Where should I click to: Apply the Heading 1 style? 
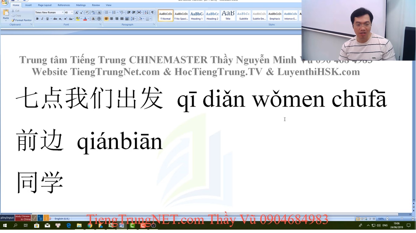pos(197,15)
